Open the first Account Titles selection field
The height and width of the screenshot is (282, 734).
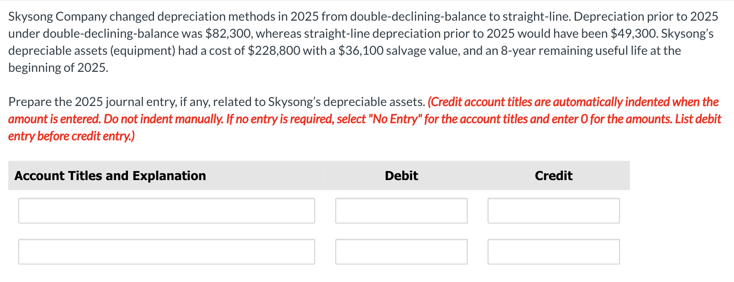tap(166, 210)
